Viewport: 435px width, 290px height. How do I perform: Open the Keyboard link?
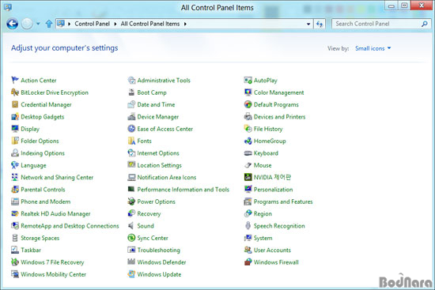266,153
